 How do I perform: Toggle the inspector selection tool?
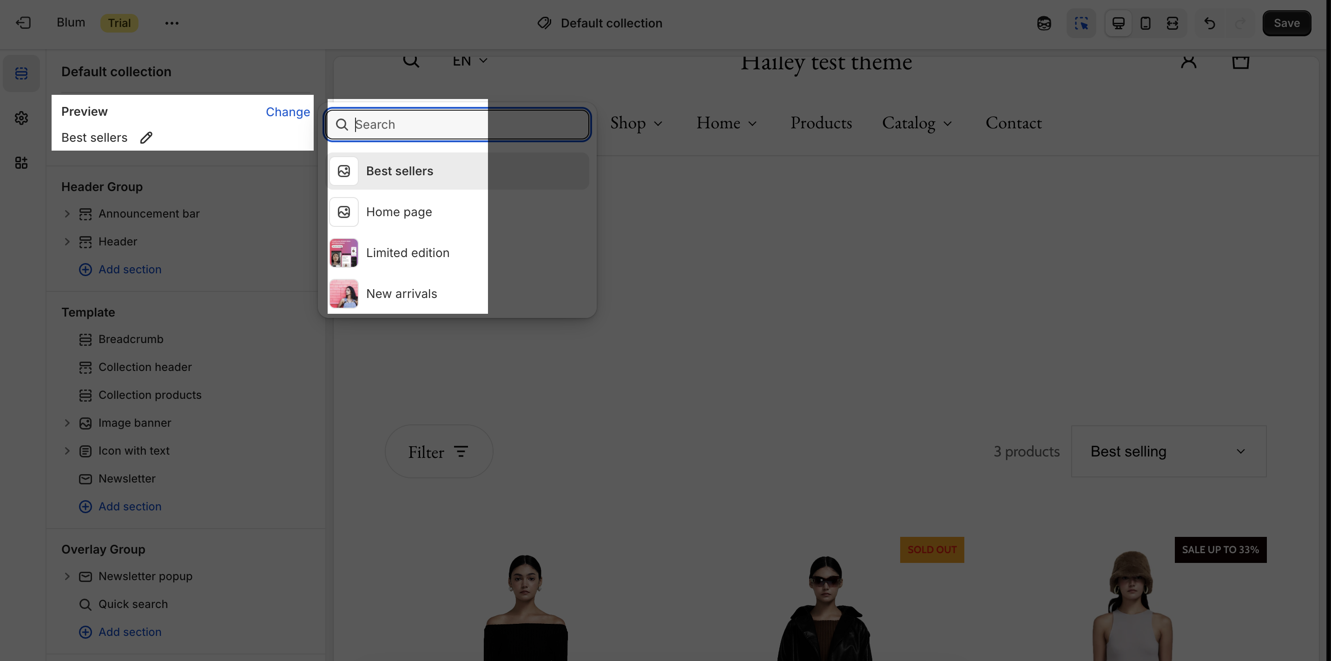pyautogui.click(x=1081, y=23)
